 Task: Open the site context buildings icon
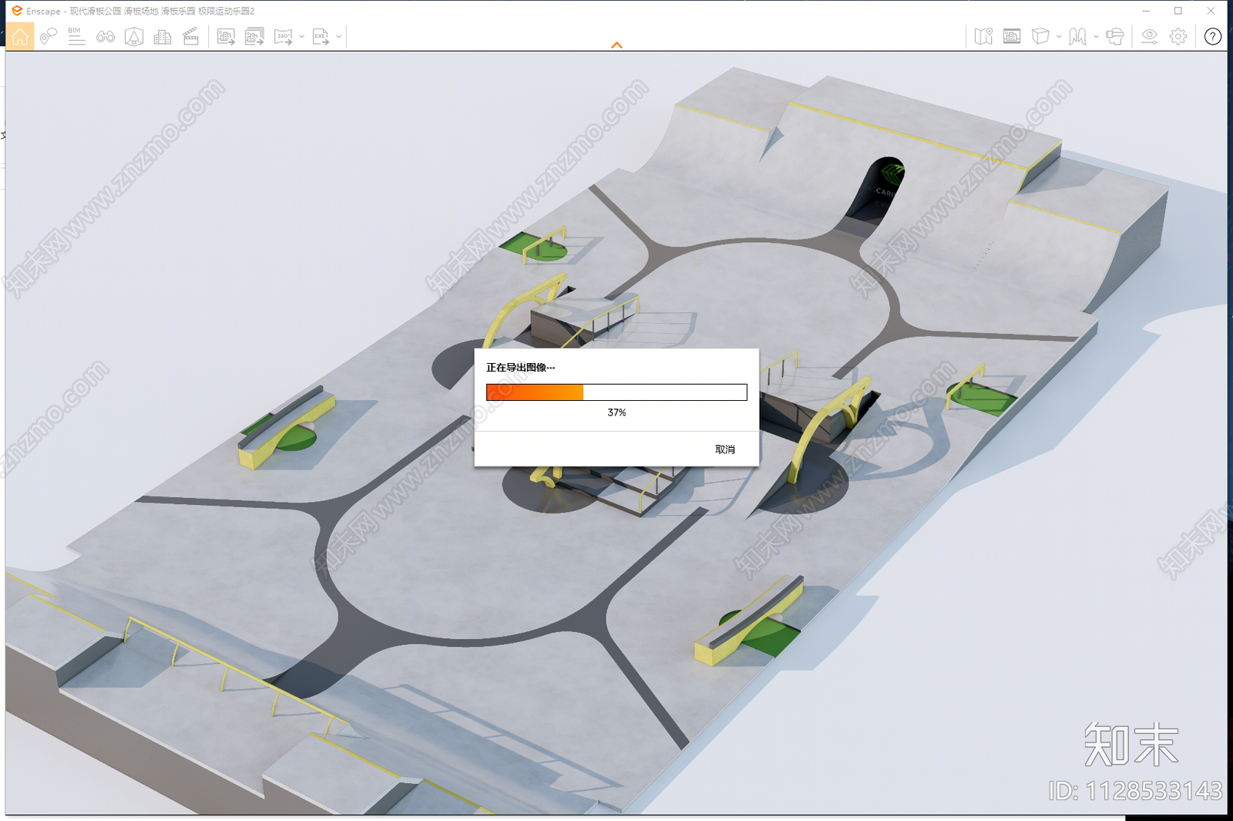pos(163,36)
